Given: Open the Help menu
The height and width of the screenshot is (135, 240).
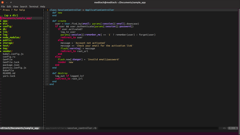Looking at the screenshot, I should point(43,6).
